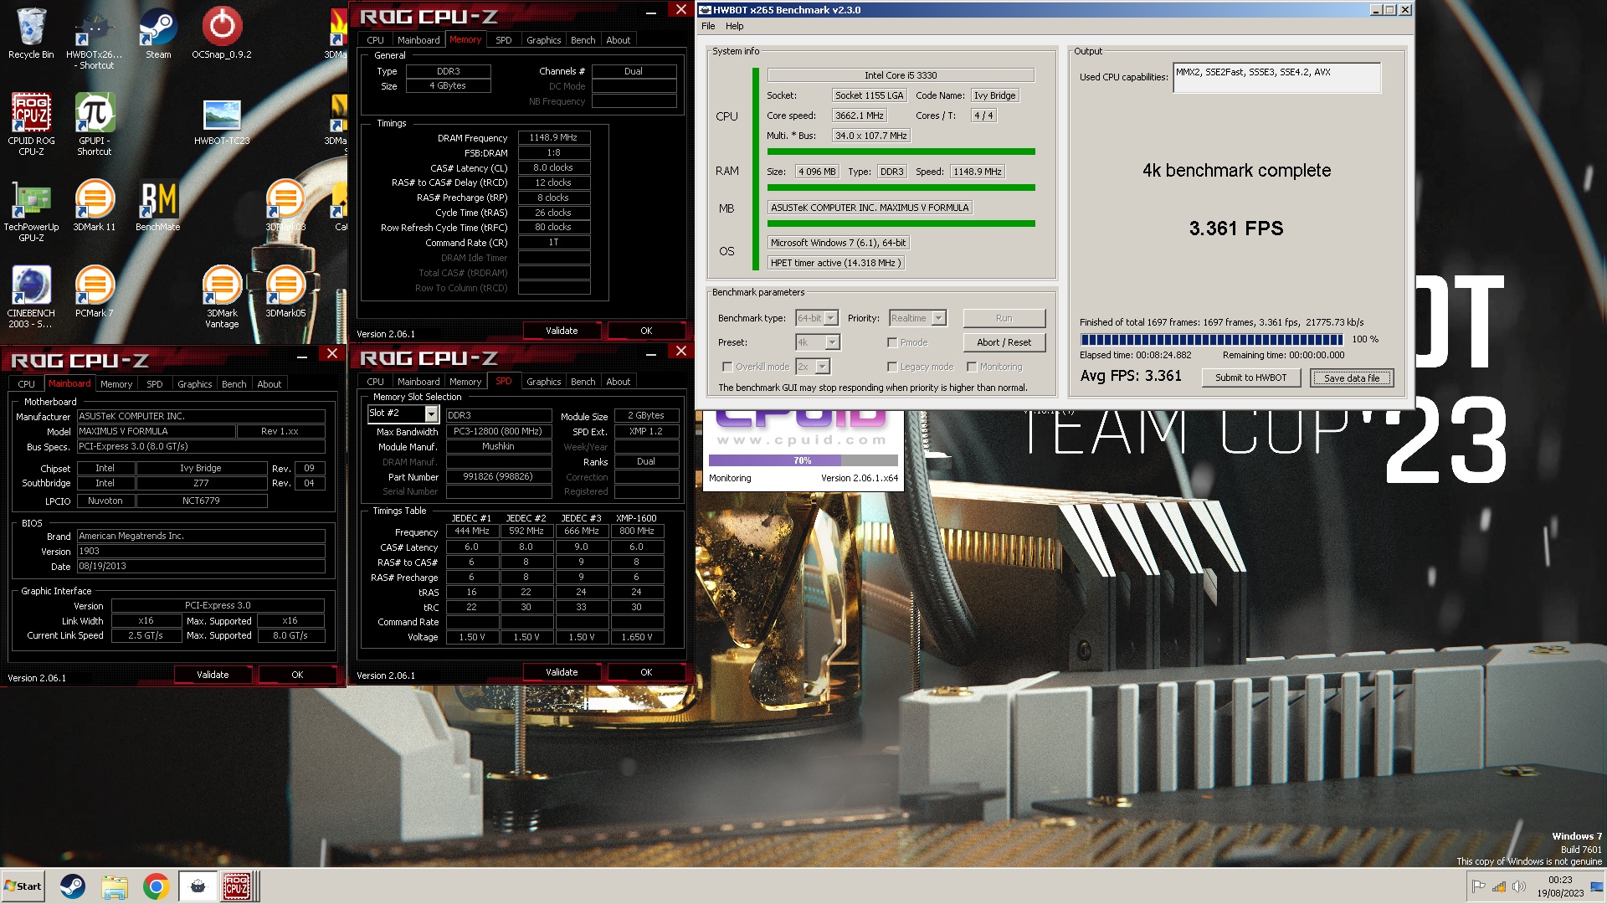Click the volume speaker tray icon
The width and height of the screenshot is (1607, 904).
coord(1519,886)
